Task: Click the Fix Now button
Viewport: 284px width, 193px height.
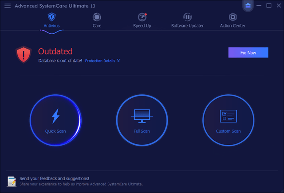Action: pyautogui.click(x=248, y=53)
